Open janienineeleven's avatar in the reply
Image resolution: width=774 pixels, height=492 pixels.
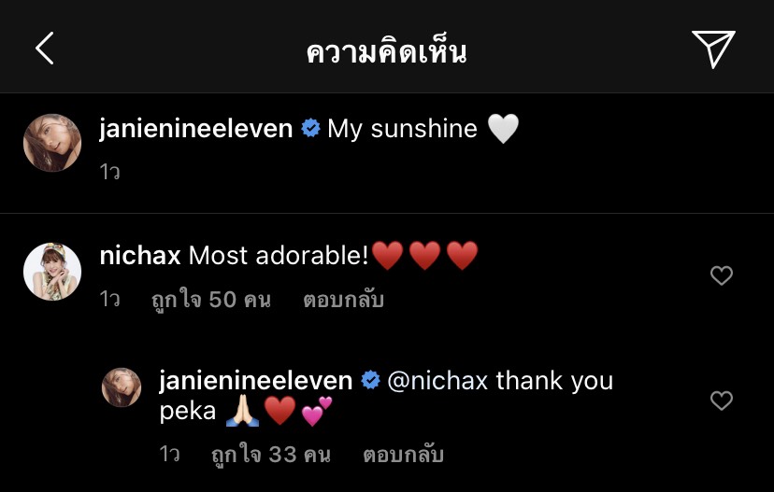coord(122,387)
